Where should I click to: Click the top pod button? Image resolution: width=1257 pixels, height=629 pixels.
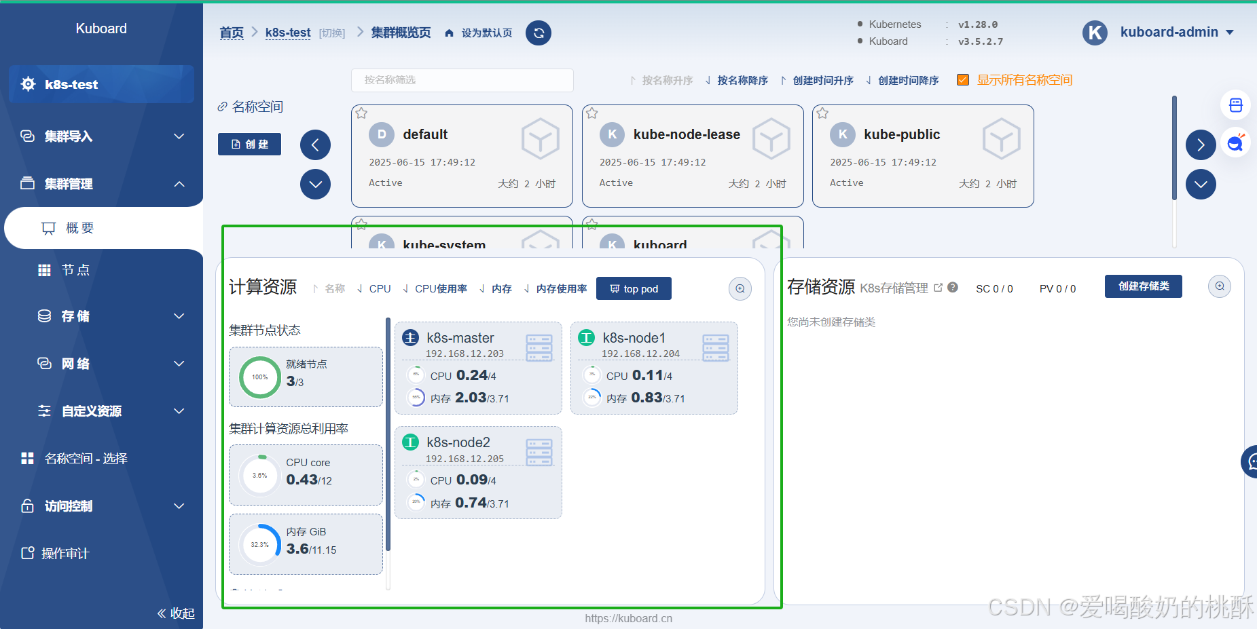tap(634, 288)
